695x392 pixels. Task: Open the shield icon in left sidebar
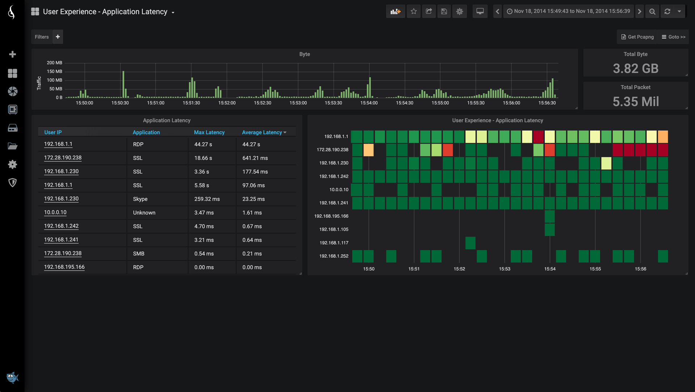(13, 183)
